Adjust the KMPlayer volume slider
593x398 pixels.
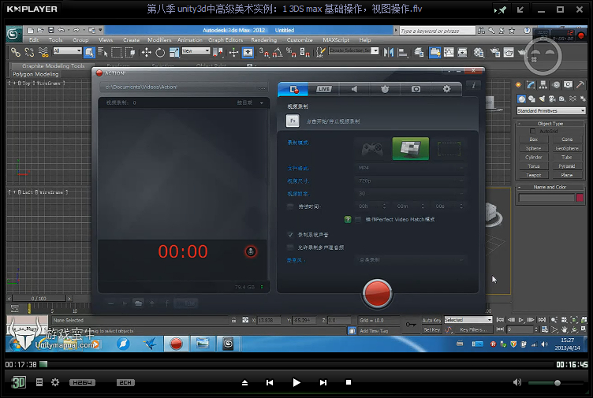[x=556, y=383]
